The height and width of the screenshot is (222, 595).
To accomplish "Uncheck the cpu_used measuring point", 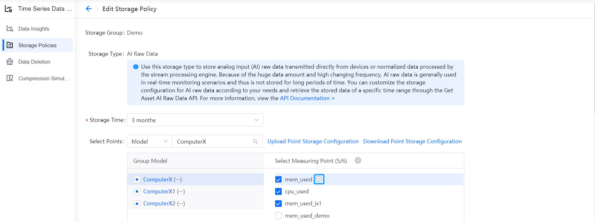I will (x=278, y=191).
